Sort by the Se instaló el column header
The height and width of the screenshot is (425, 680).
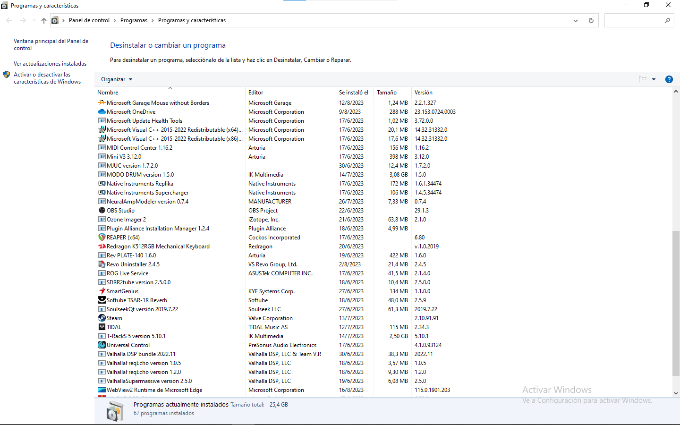click(x=354, y=93)
